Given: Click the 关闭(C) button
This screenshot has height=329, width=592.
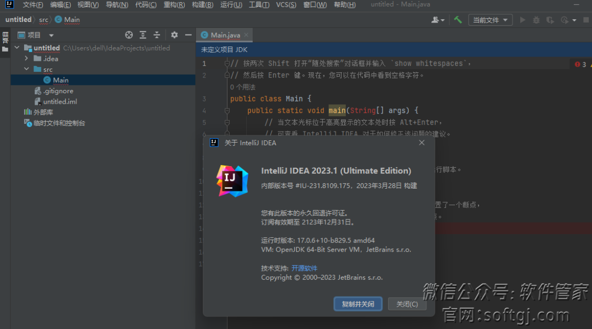Looking at the screenshot, I should (x=407, y=304).
